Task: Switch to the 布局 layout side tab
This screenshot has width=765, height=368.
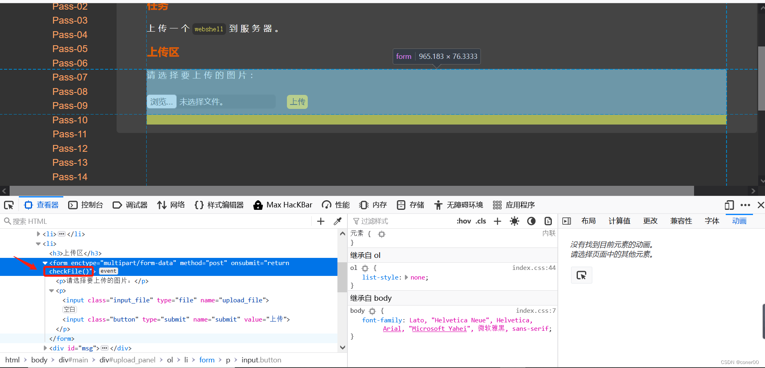Action: (x=588, y=221)
